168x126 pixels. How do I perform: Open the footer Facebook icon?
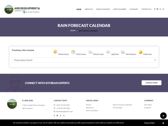click(x=54, y=115)
